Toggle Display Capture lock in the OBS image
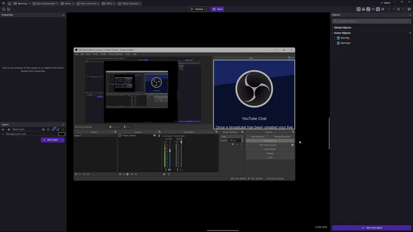 click(159, 135)
